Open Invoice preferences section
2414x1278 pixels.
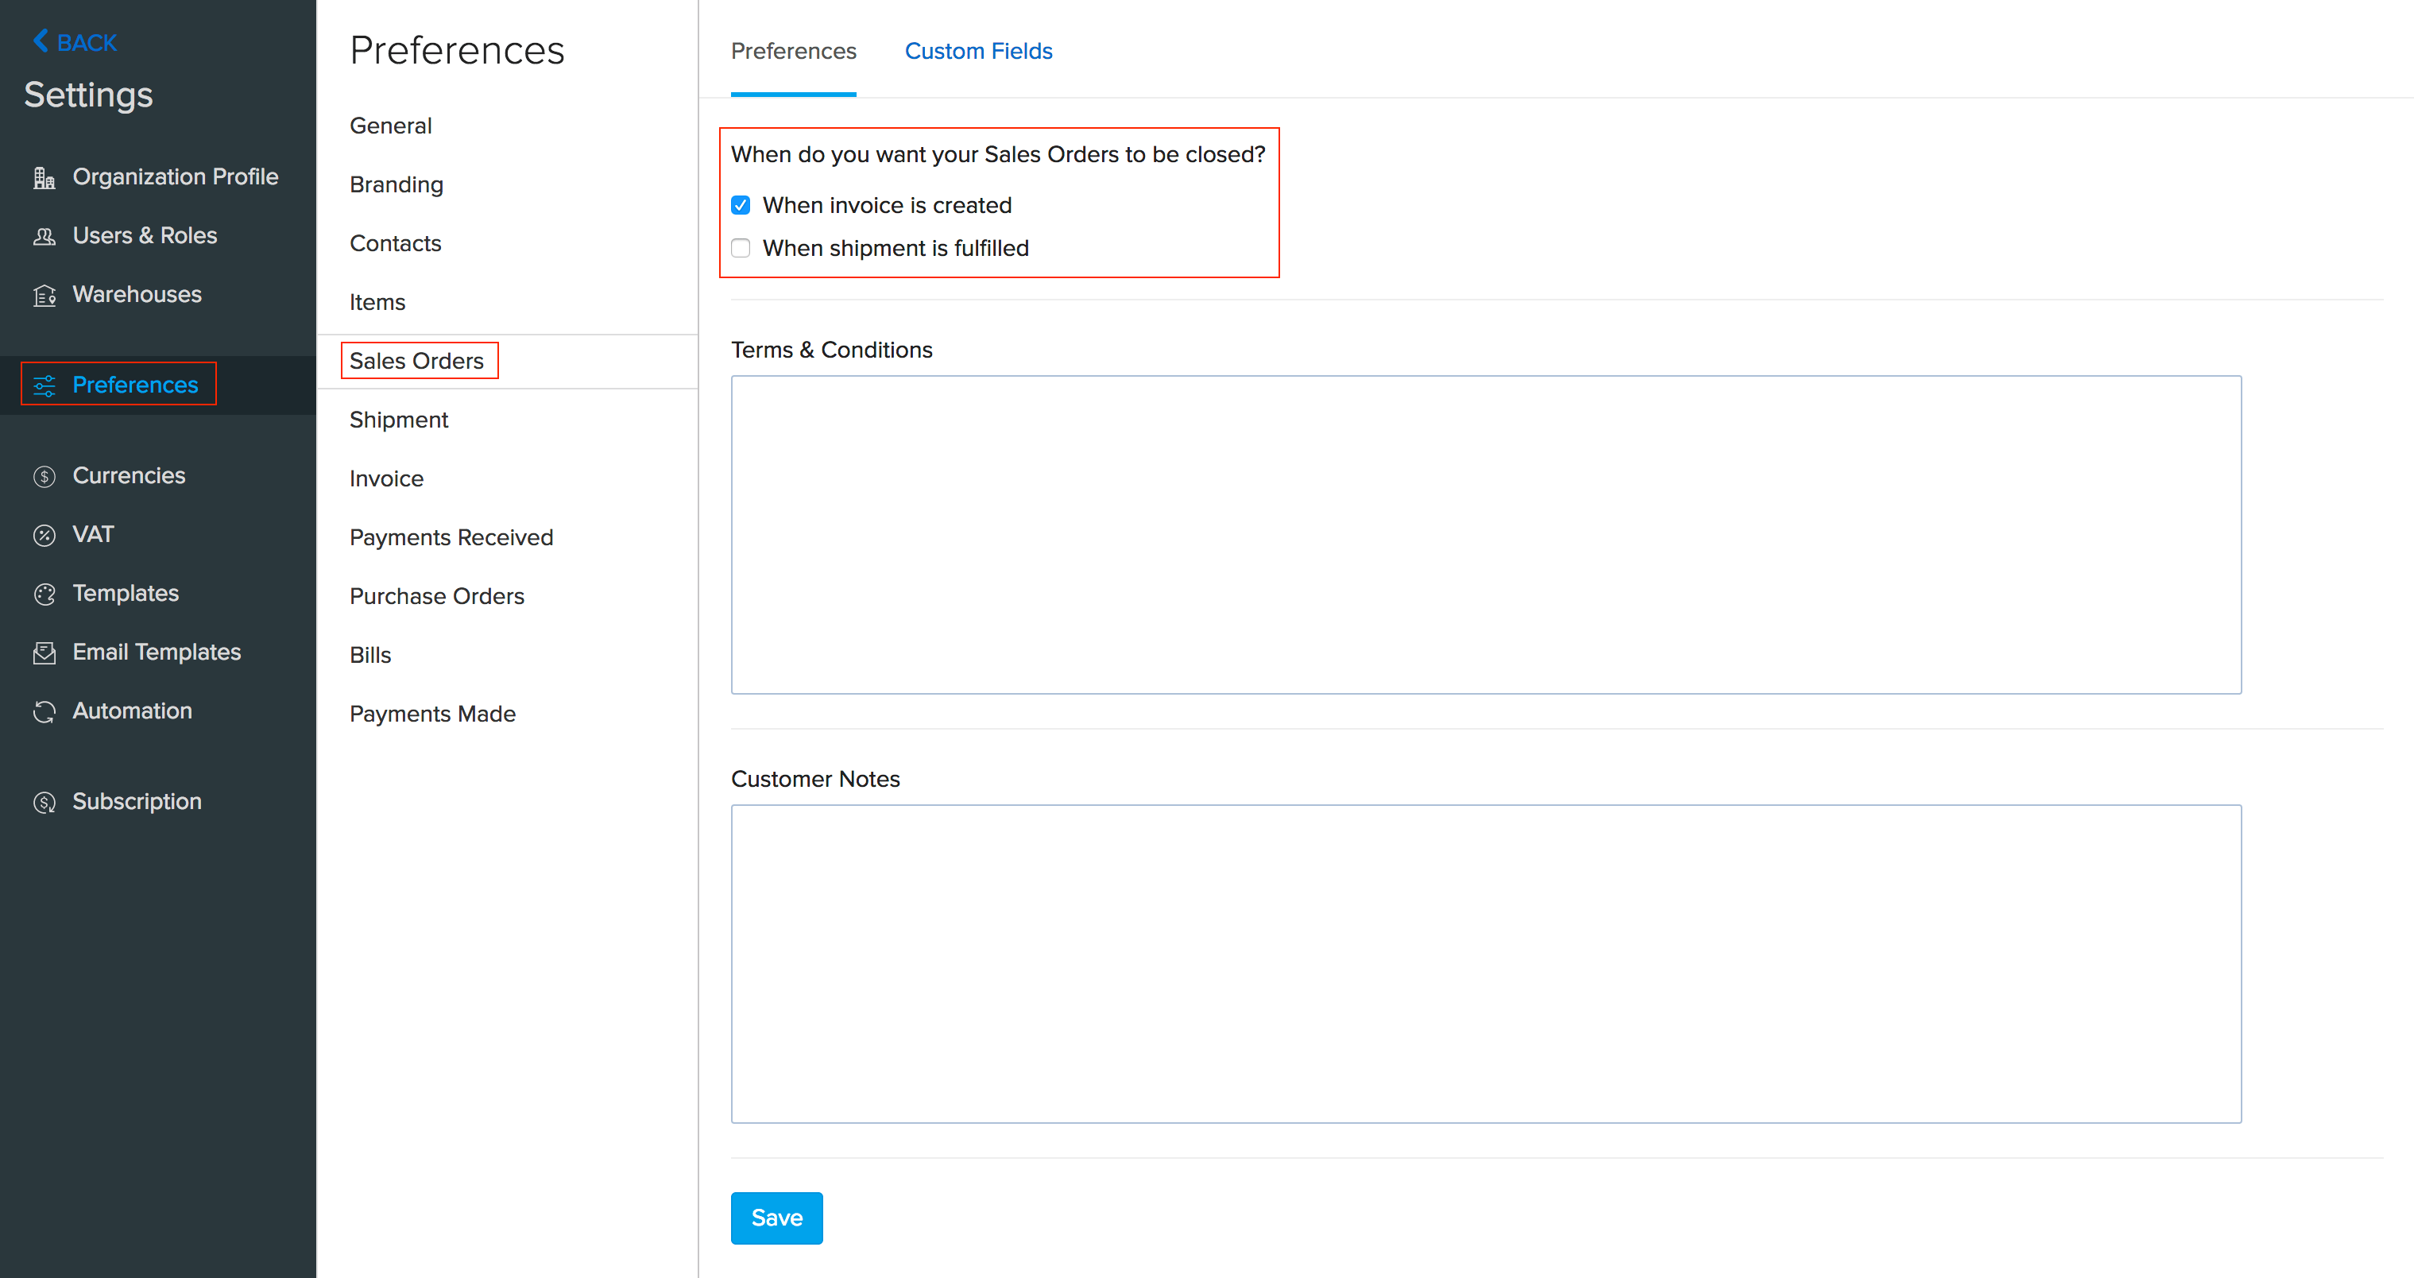[x=386, y=478]
